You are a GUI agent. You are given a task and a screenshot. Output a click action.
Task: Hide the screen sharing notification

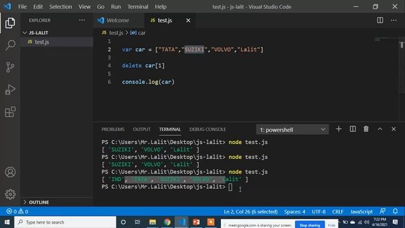(x=332, y=225)
